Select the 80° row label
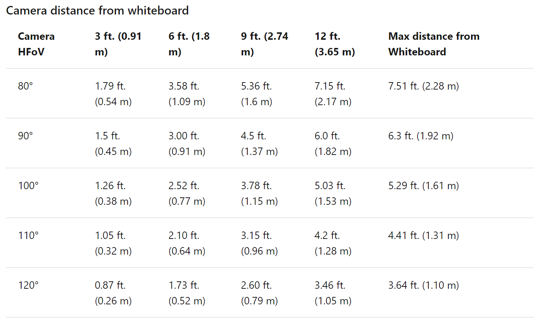The height and width of the screenshot is (330, 554). [x=26, y=86]
